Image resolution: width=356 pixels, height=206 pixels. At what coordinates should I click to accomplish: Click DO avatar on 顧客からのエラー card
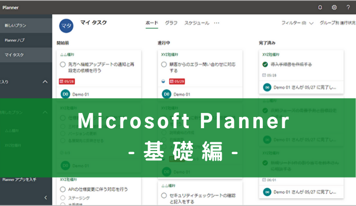(x=166, y=94)
